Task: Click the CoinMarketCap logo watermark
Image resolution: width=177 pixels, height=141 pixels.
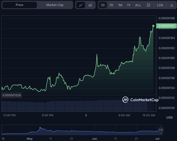Action: [x=140, y=100]
